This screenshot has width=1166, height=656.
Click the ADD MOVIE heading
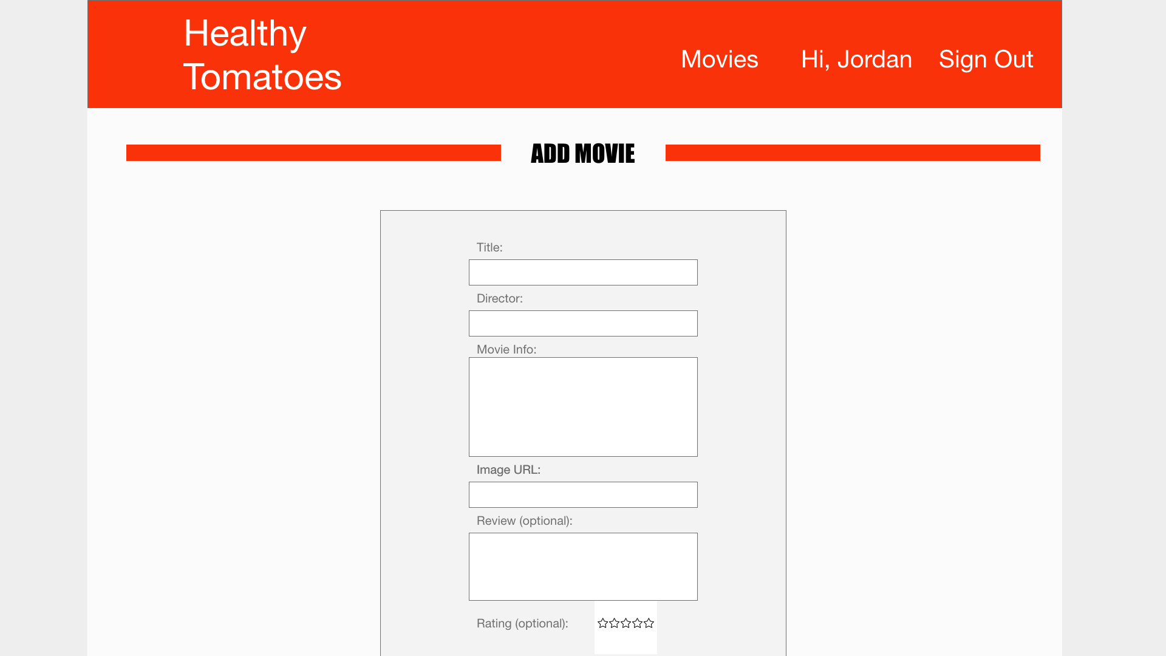tap(582, 153)
